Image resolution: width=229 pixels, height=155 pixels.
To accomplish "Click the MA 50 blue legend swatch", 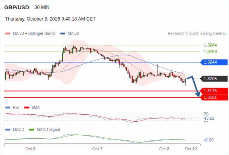I will pyautogui.click(x=63, y=34).
